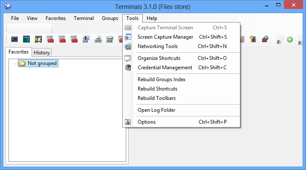The image size is (306, 170).
Task: Click Open Log Folder
Action: point(156,110)
